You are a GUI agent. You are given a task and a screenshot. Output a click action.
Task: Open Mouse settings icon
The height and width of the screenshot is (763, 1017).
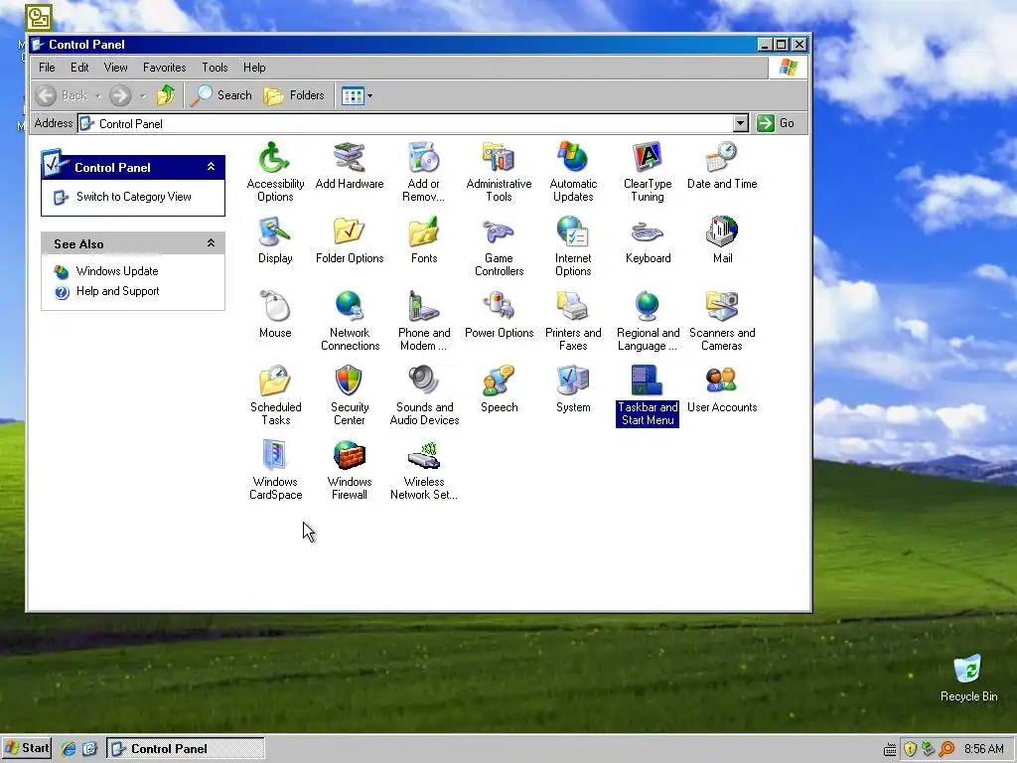pyautogui.click(x=275, y=307)
